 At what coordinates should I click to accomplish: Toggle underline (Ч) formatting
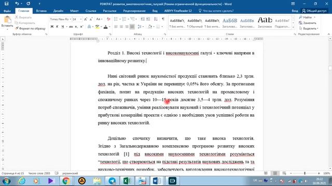pos(62,27)
